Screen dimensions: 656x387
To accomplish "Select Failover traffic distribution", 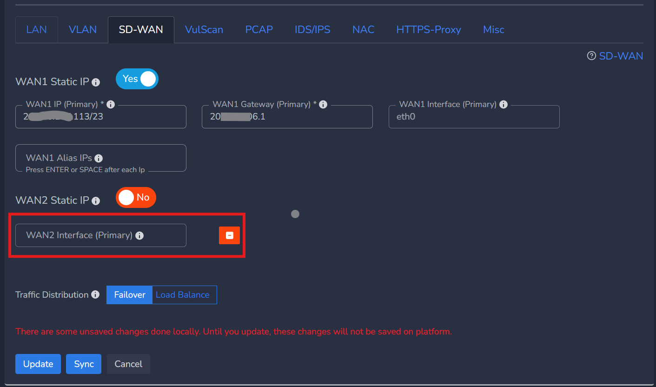I will point(130,295).
